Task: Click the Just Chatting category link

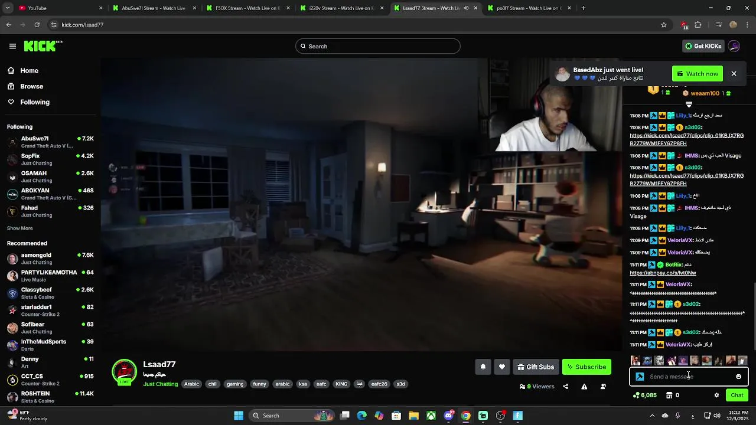Action: [x=160, y=384]
